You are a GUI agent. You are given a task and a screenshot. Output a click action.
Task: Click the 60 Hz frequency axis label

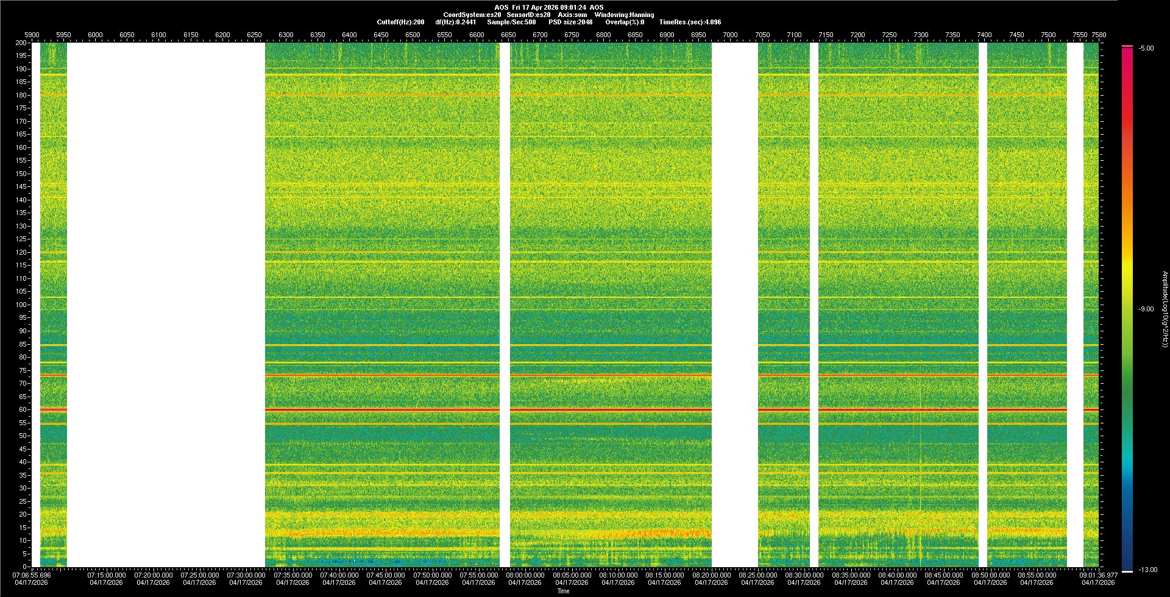(x=23, y=409)
